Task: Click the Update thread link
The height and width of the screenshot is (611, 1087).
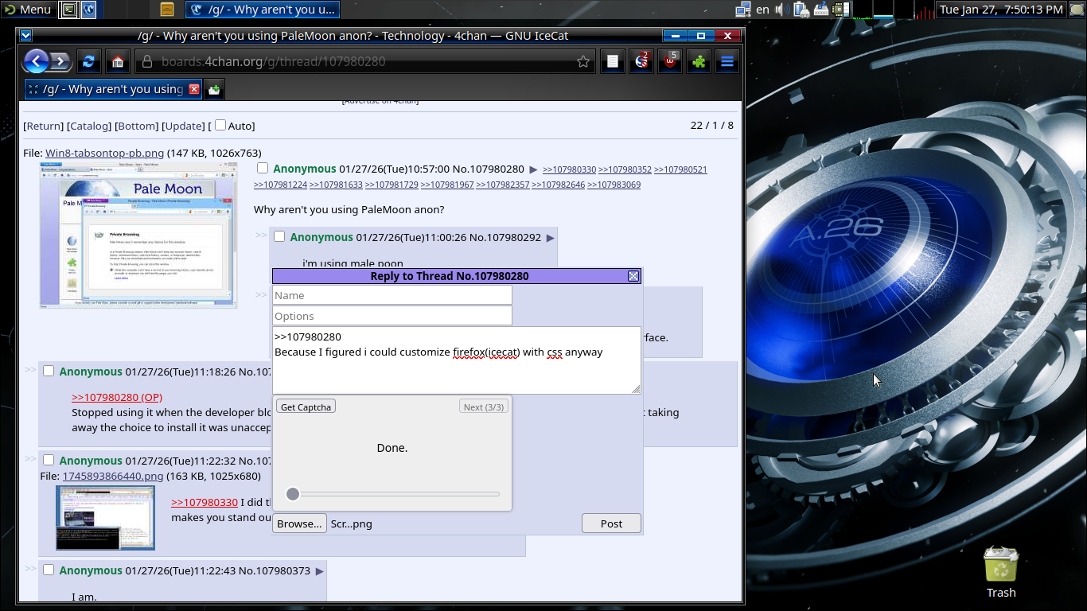Action: pyautogui.click(x=183, y=126)
